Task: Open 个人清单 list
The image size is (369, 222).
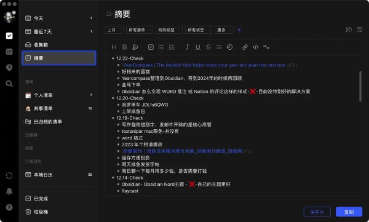Action: pos(59,95)
